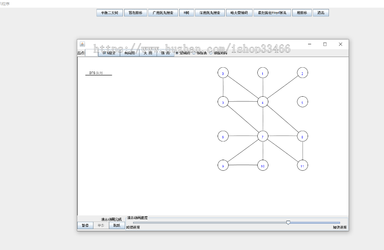Click the Java icon in window title bar

(82, 44)
